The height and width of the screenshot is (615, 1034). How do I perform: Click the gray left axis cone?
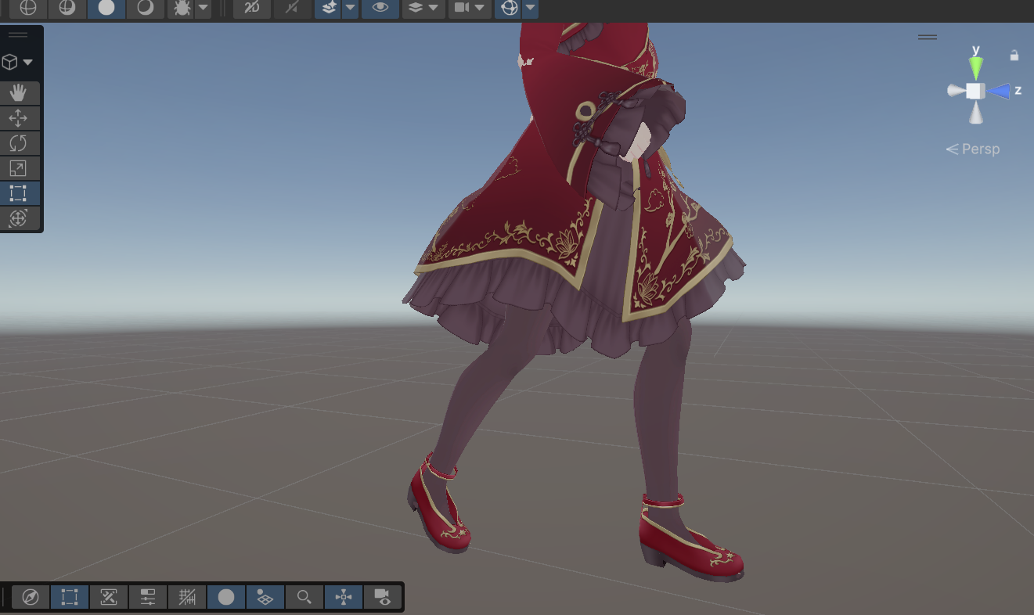(956, 92)
